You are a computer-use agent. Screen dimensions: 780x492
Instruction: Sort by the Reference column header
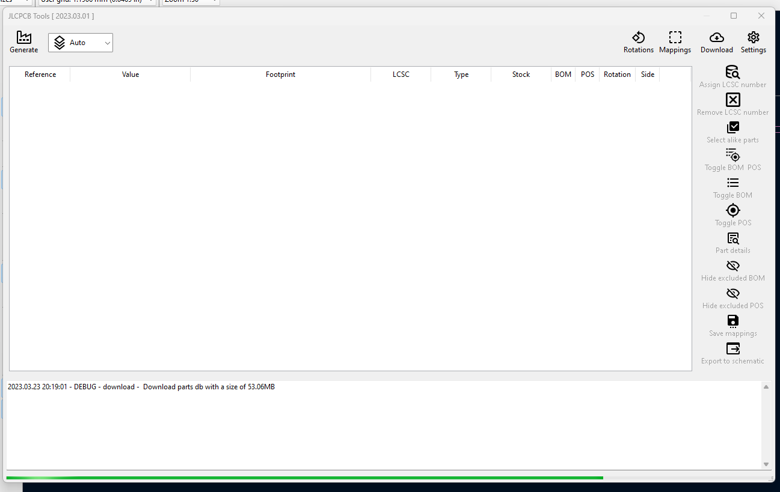point(40,74)
